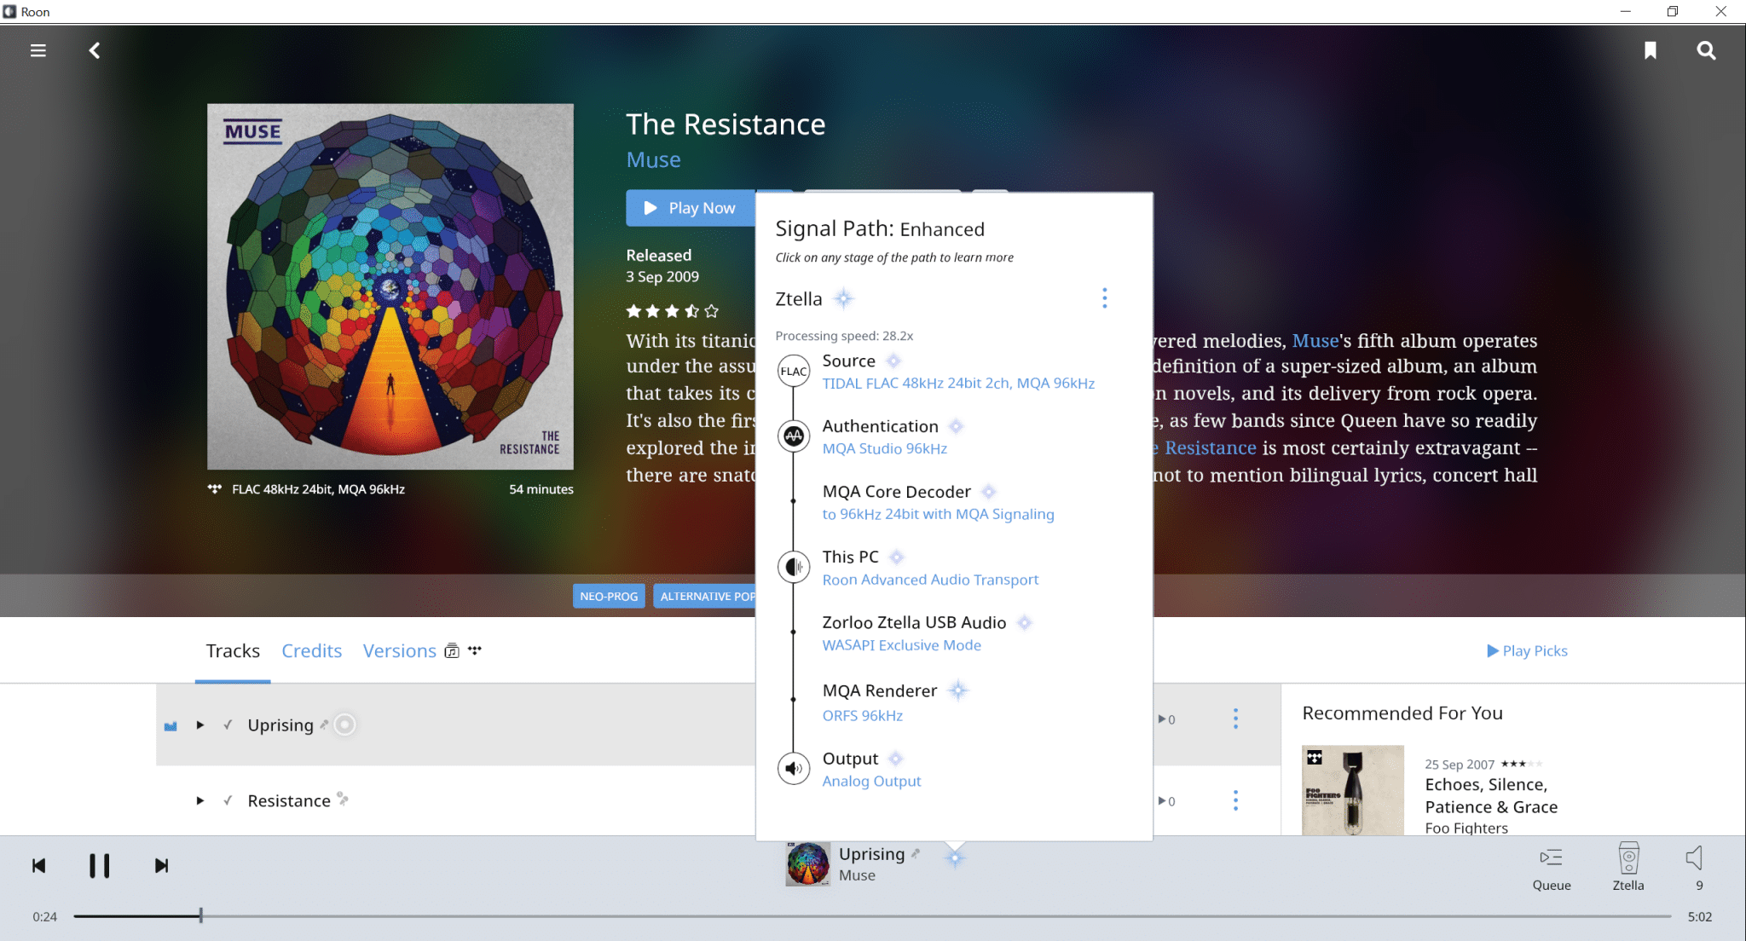The image size is (1746, 941).
Task: Click the Uprising title in the footer
Action: tap(871, 854)
